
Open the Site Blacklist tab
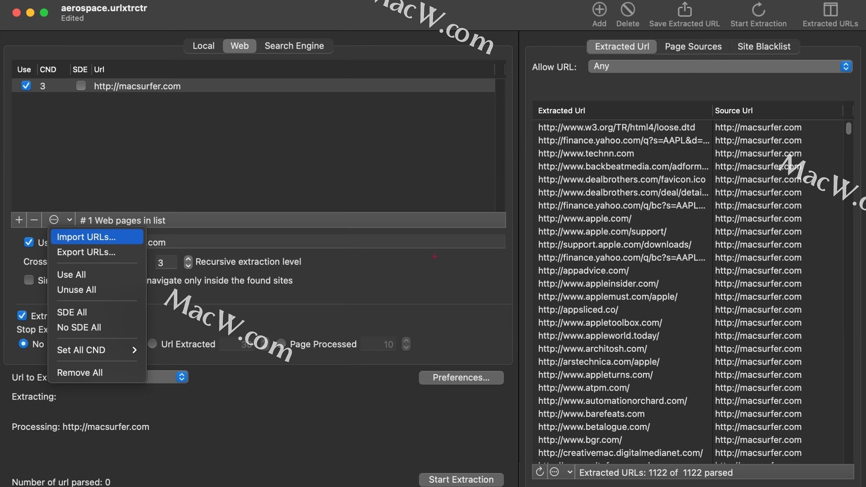pos(764,46)
